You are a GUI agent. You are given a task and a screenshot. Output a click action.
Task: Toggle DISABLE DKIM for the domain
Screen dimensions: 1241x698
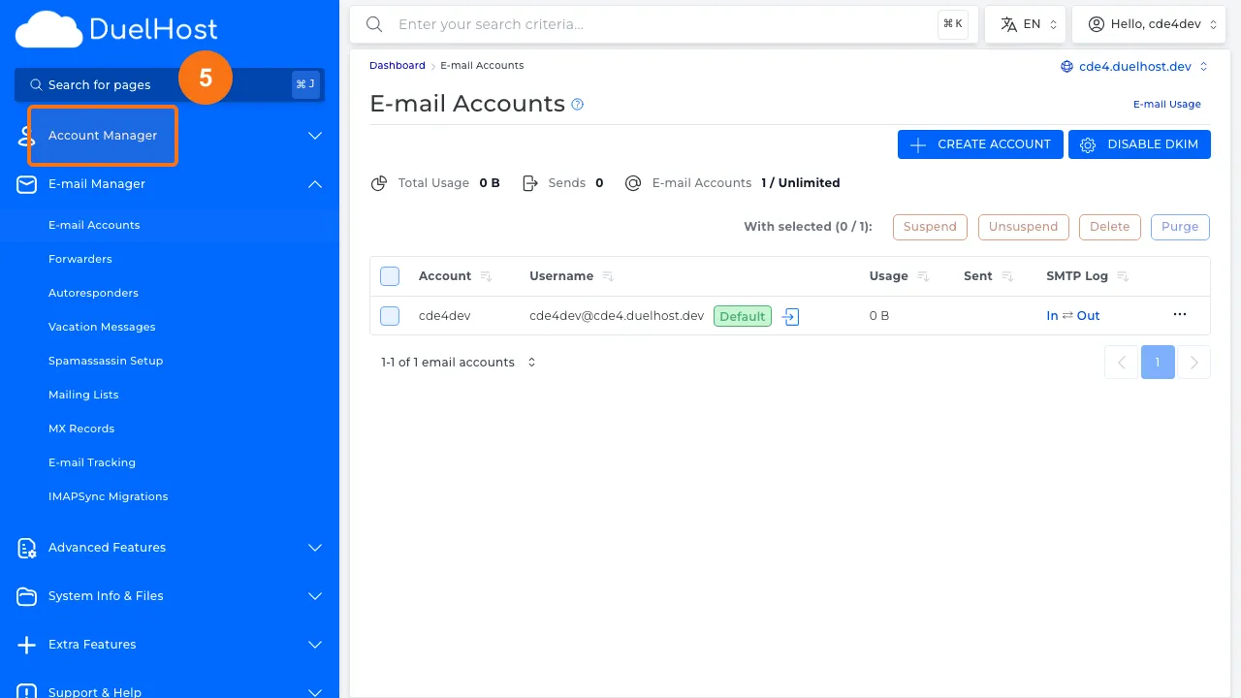pos(1139,143)
